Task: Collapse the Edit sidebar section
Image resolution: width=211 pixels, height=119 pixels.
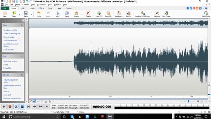Action: (22, 57)
